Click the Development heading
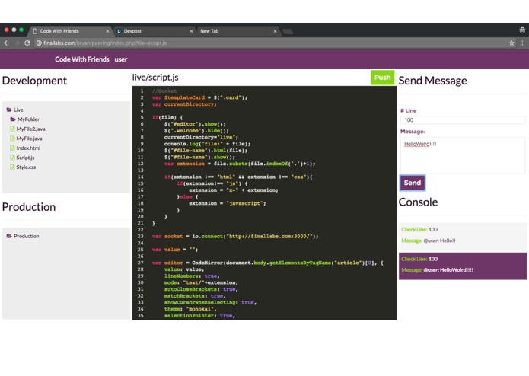The height and width of the screenshot is (376, 529). (x=34, y=81)
